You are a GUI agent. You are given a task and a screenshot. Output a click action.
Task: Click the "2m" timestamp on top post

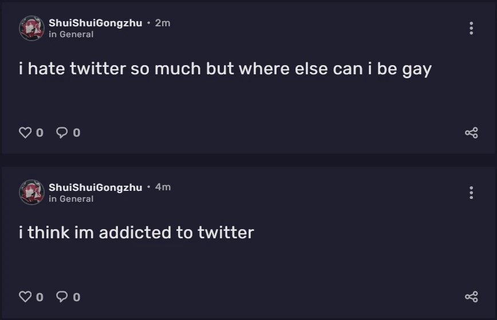(x=163, y=23)
